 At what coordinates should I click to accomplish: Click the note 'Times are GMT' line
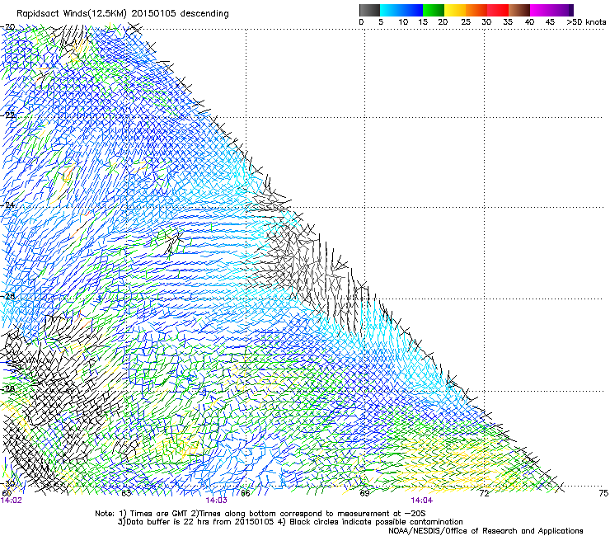click(260, 514)
